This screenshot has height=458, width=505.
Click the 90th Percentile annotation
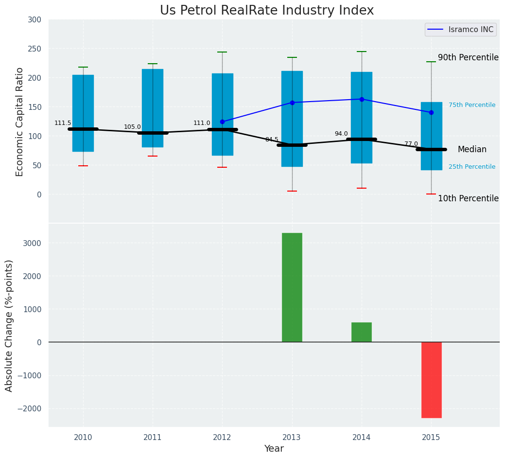(468, 57)
